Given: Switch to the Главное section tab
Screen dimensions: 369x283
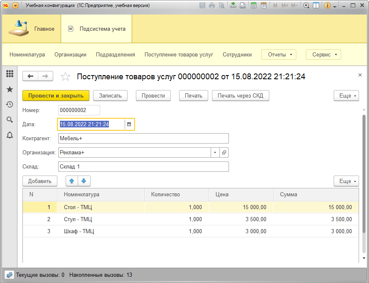Looking at the screenshot, I should (32, 29).
